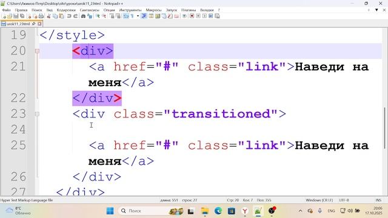388x218 pixels.
Task: Open the Инструменты menu
Action: coord(130,10)
